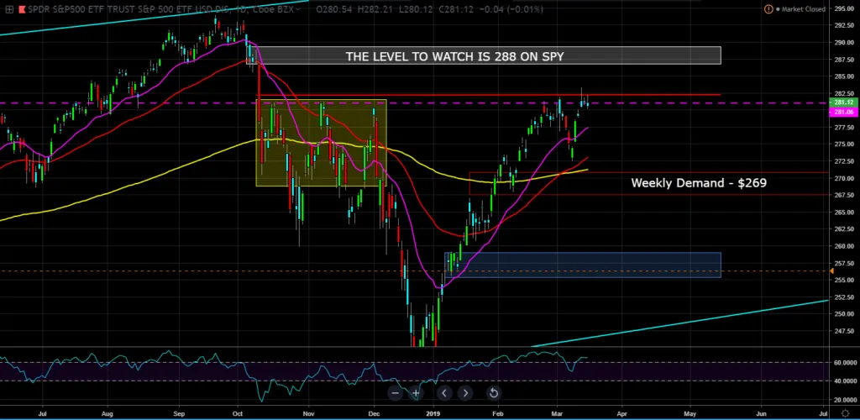Click the orange data warning exclamation icon
Image resolution: width=860 pixels, height=420 pixels.
[768, 9]
